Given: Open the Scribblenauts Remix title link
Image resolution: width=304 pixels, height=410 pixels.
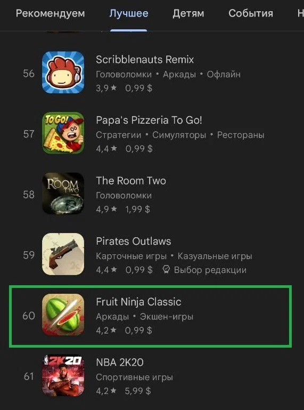Looking at the screenshot, I should click(145, 60).
